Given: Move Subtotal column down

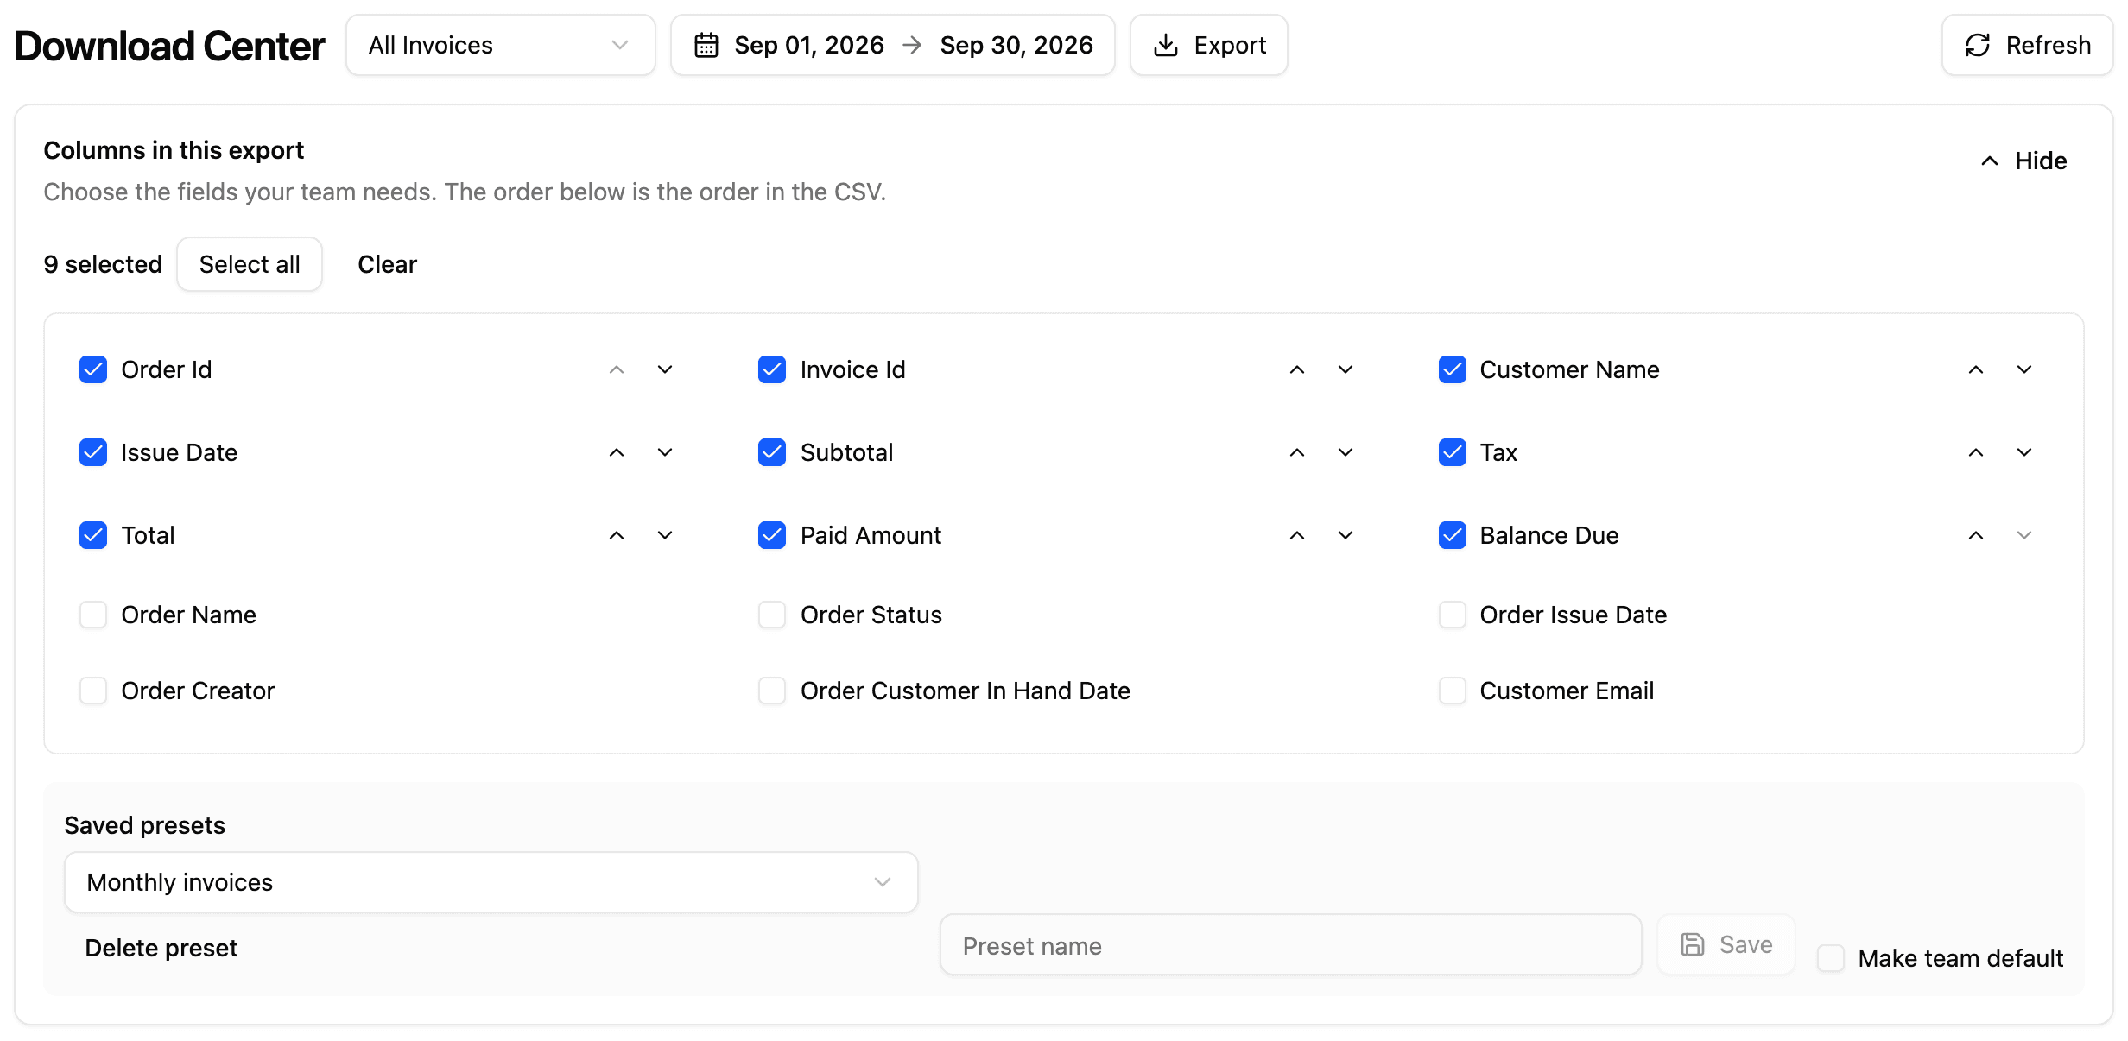Looking at the screenshot, I should click(x=1346, y=452).
